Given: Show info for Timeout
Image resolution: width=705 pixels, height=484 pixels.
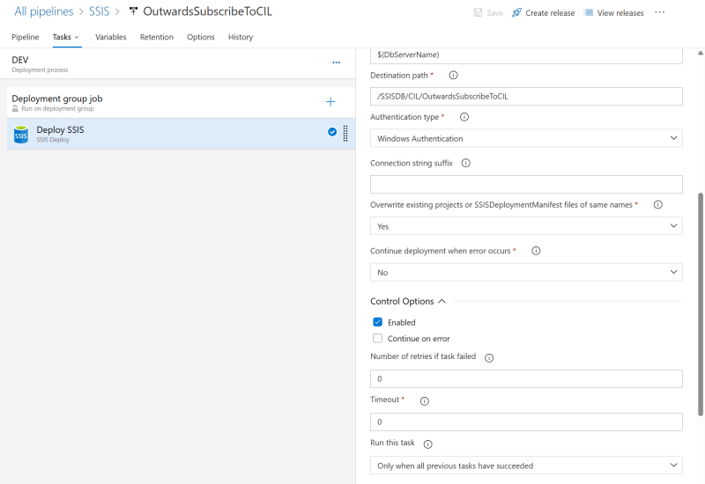Looking at the screenshot, I should pyautogui.click(x=425, y=401).
